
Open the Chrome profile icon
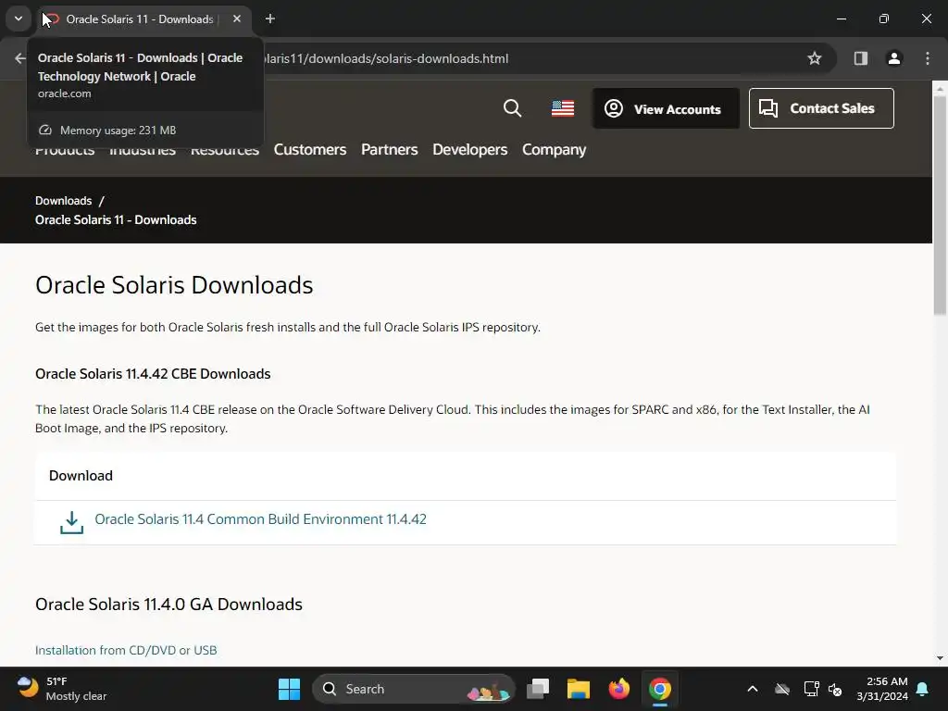click(x=893, y=58)
